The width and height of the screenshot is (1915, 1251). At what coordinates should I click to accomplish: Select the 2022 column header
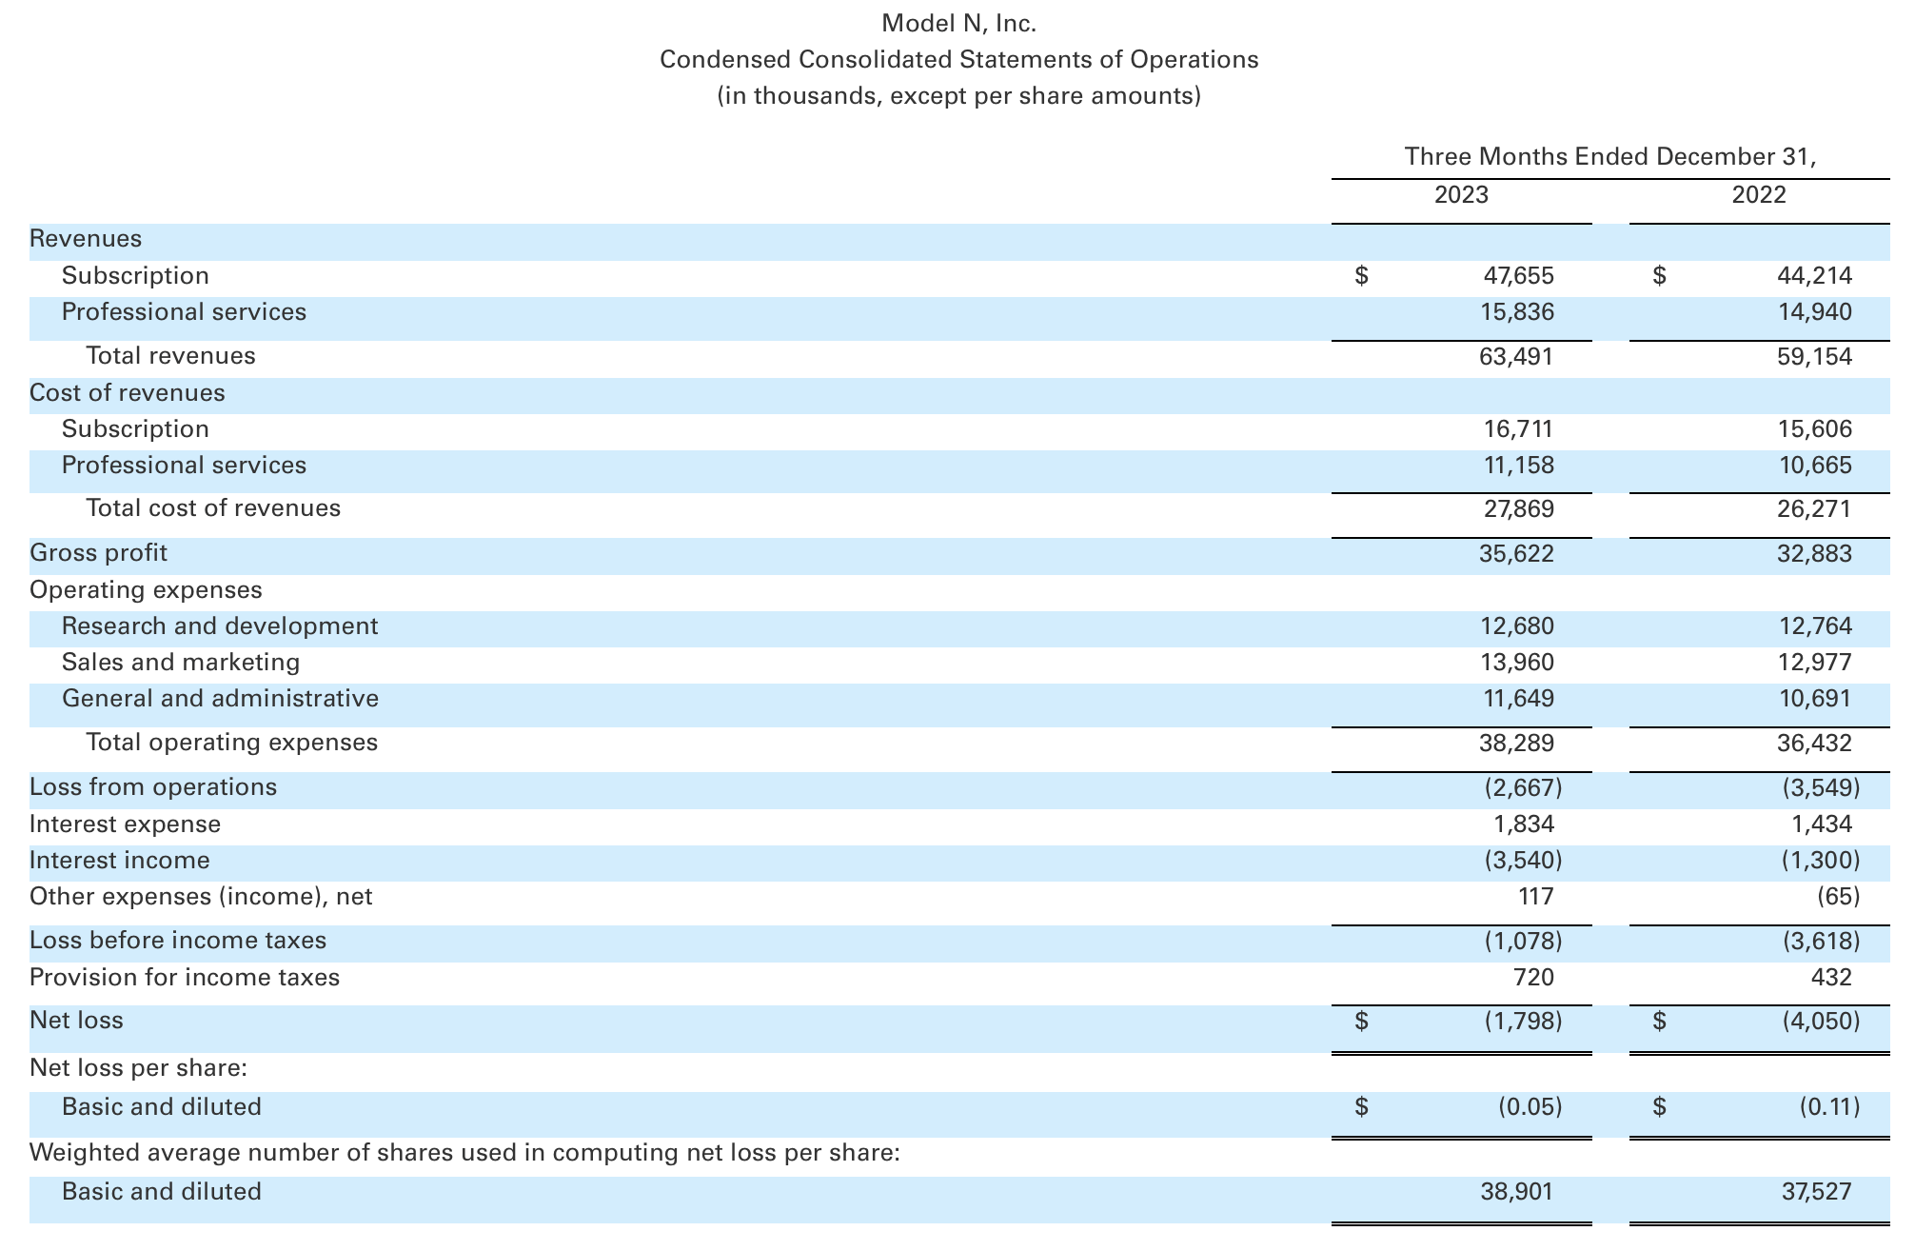coord(1759,193)
